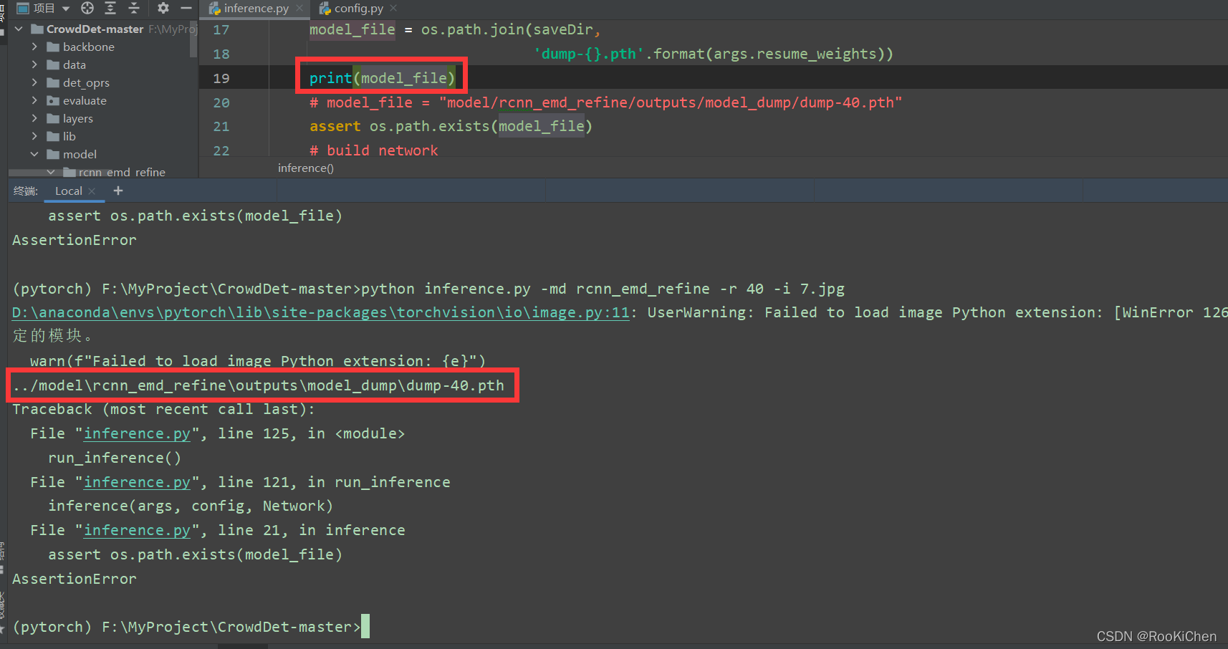Click the final AssertionError terminal line
The width and height of the screenshot is (1228, 649).
[75, 579]
